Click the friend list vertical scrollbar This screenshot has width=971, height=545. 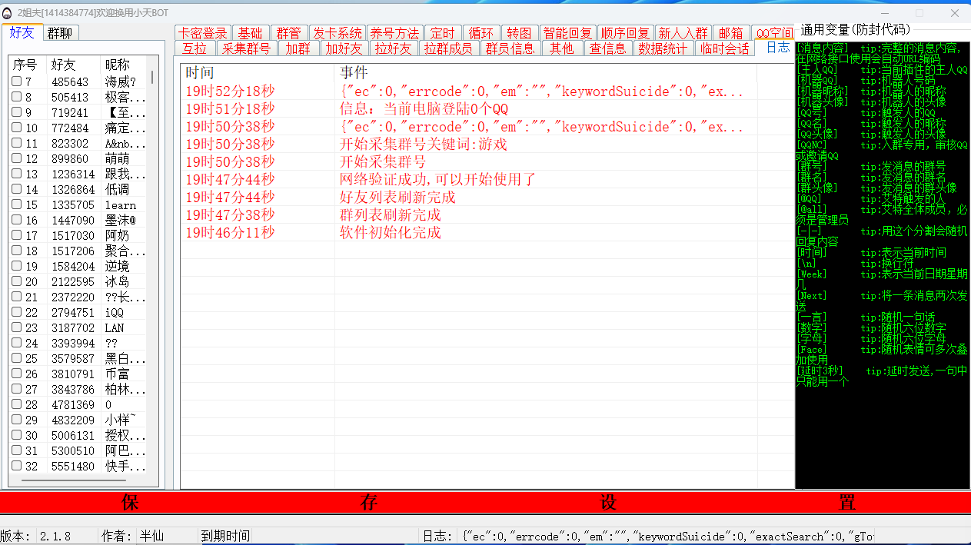[x=151, y=78]
